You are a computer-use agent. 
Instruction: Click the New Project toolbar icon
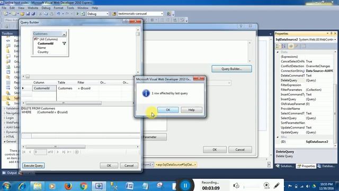click(x=6, y=14)
